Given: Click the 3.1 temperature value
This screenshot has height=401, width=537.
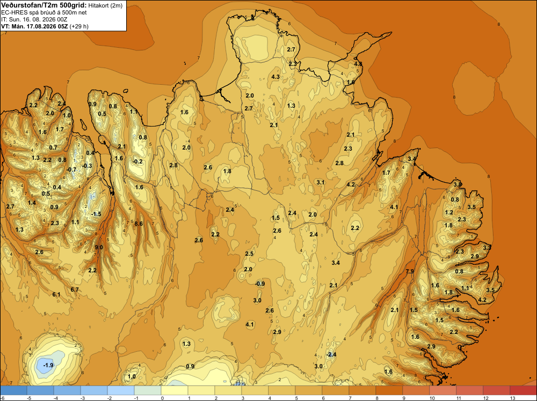Looking at the screenshot, I should (x=321, y=182).
